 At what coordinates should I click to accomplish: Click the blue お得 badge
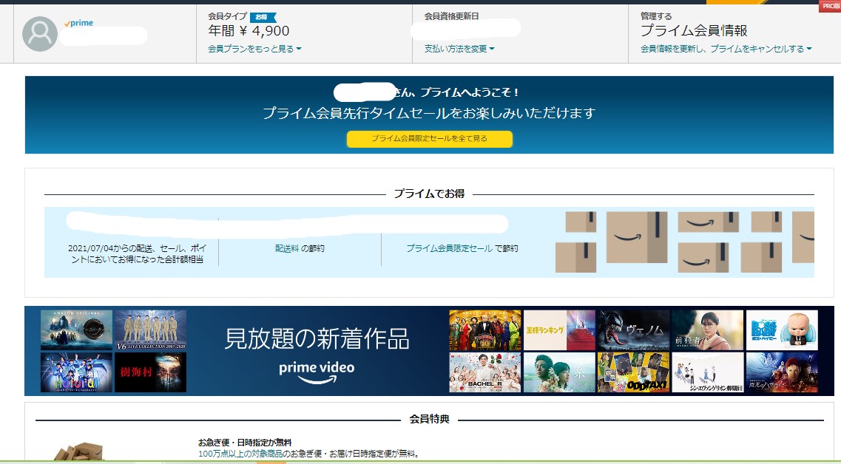click(263, 17)
